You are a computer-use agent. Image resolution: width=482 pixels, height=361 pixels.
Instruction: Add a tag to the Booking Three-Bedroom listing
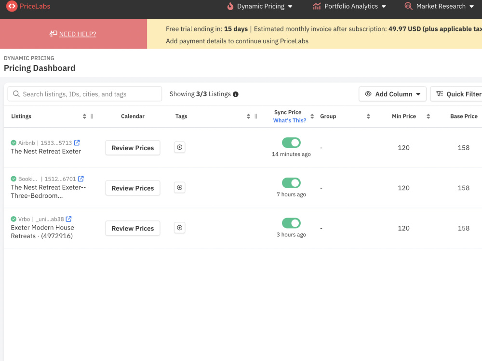pos(179,188)
